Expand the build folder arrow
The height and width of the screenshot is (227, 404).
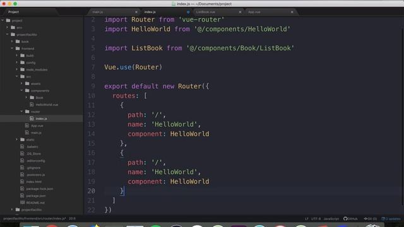coord(17,55)
